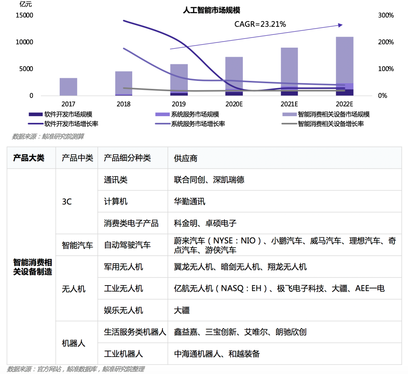Viewport: 408px width, 374px height.
Task: Click the 供应商 table column header
Action: [x=185, y=158]
